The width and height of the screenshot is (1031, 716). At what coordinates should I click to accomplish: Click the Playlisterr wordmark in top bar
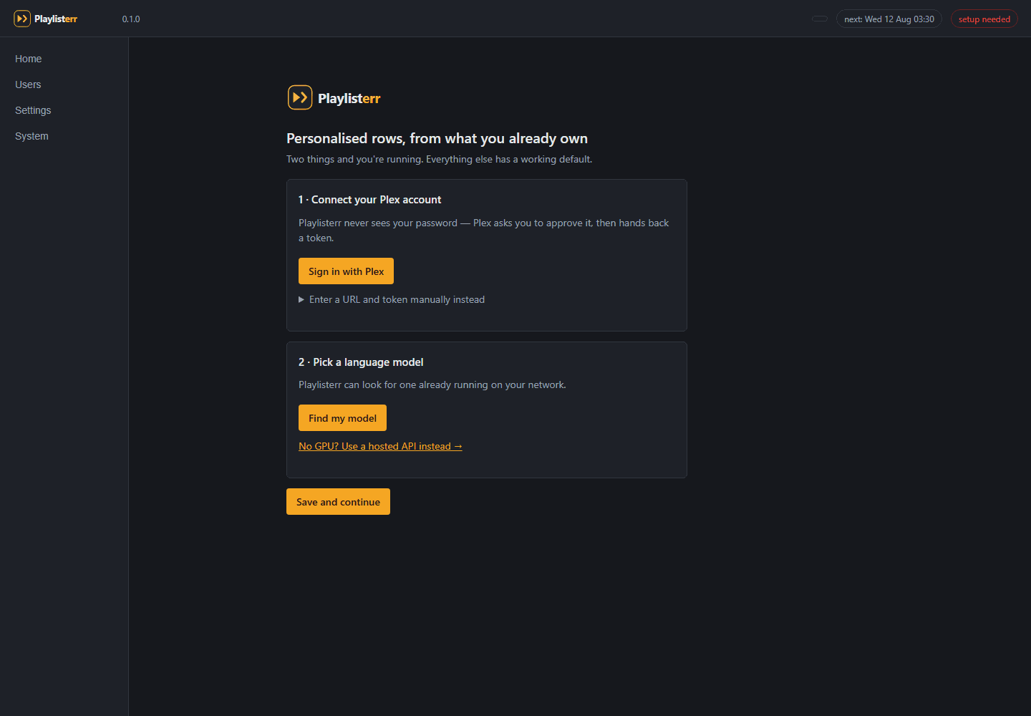[56, 19]
